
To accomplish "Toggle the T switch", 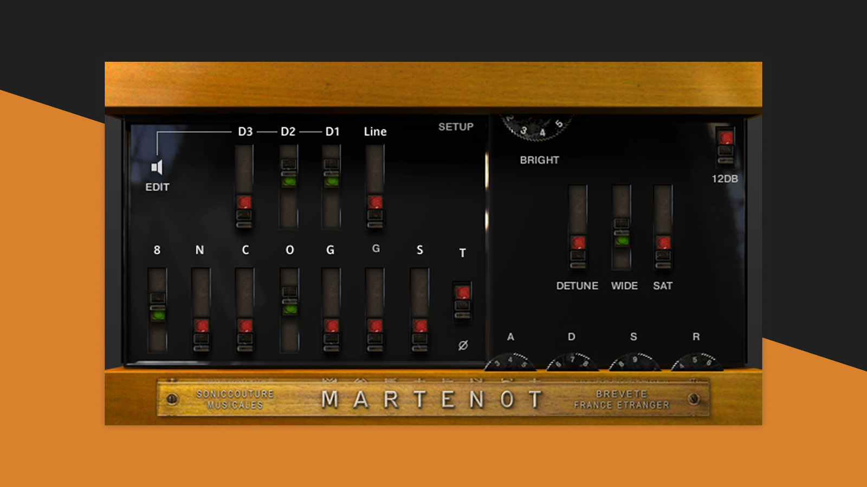I will click(462, 302).
